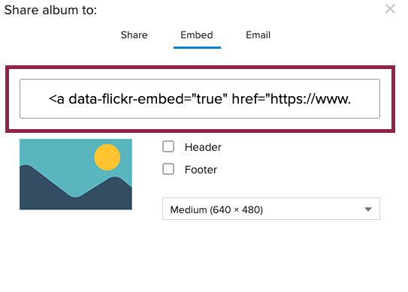The width and height of the screenshot is (408, 292).
Task: Click the yellow sun in the preview image
Action: pyautogui.click(x=107, y=157)
